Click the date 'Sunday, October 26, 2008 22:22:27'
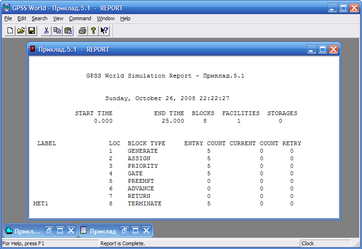Screen dimensions: 362x249 point(167,98)
